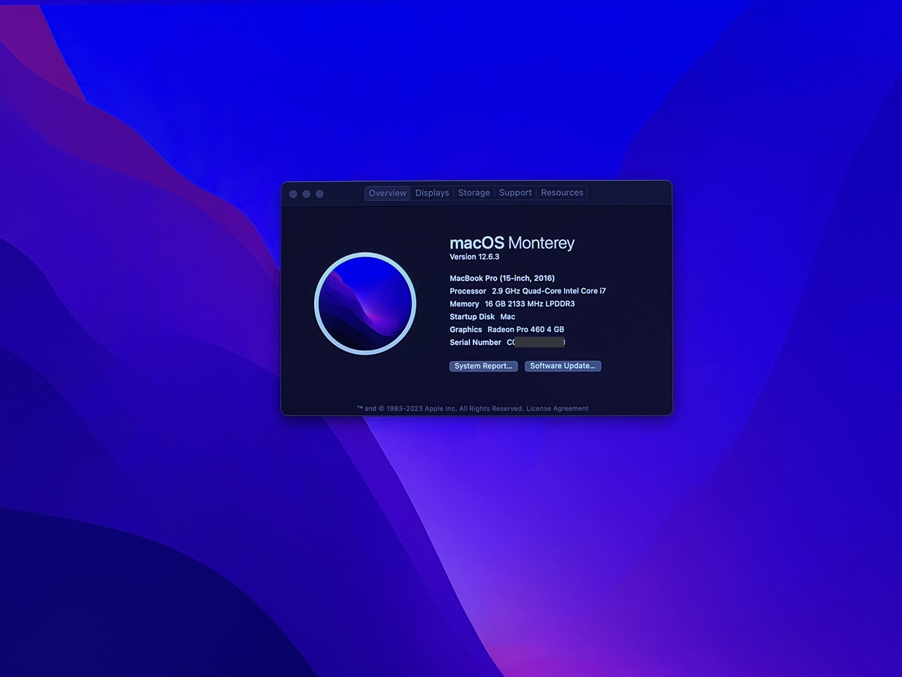
Task: Click the "2.9 GHz Quad-Core Intel Core i7" value
Action: 549,291
